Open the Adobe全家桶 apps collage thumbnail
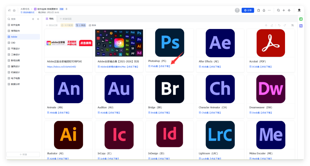The image size is (310, 166). point(119,43)
